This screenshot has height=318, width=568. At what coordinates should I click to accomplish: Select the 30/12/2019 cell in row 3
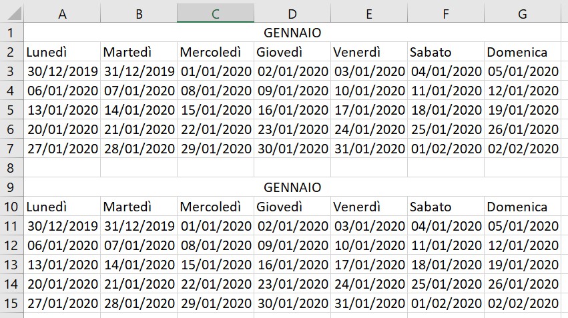coord(62,71)
